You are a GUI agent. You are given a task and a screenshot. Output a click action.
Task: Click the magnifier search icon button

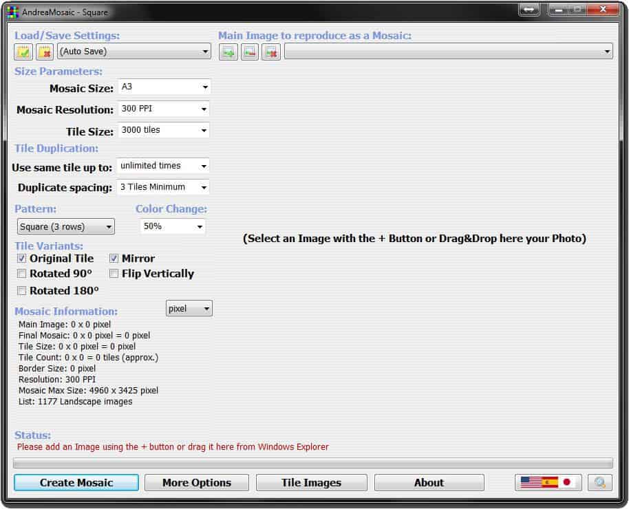tap(599, 482)
